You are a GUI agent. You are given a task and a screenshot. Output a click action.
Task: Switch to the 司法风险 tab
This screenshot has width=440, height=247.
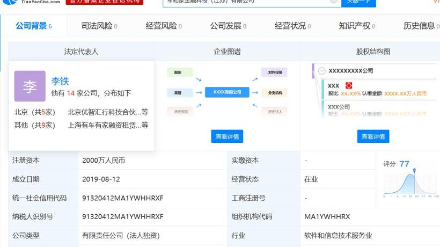pos(99,26)
